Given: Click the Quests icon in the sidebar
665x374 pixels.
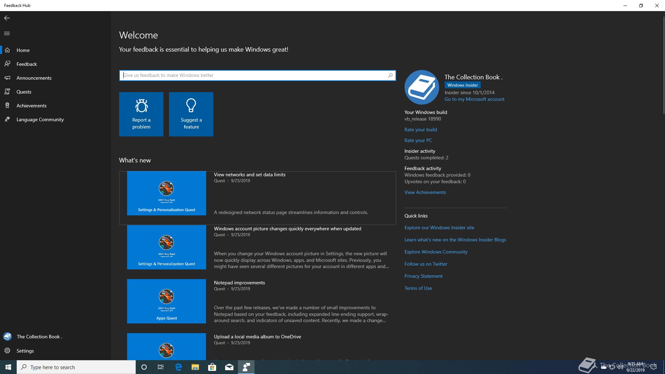Looking at the screenshot, I should pos(7,92).
